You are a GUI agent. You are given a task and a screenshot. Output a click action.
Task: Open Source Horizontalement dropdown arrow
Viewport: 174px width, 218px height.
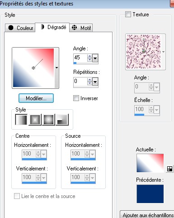pos(92,154)
